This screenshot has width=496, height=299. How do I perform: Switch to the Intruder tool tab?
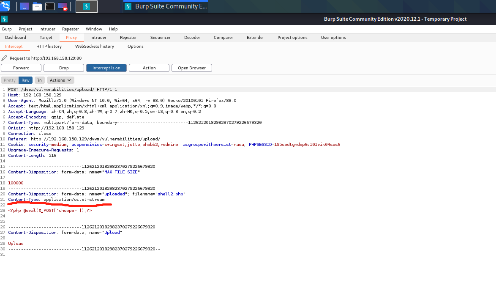(98, 37)
